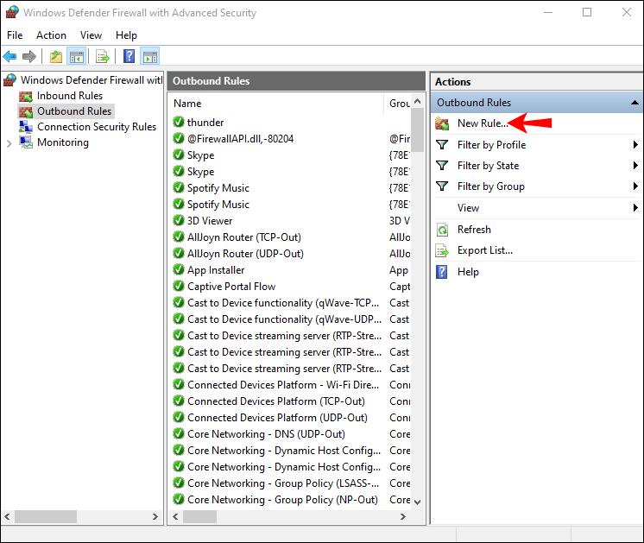The width and height of the screenshot is (644, 543).
Task: Click Filter by Group action
Action: (x=491, y=186)
